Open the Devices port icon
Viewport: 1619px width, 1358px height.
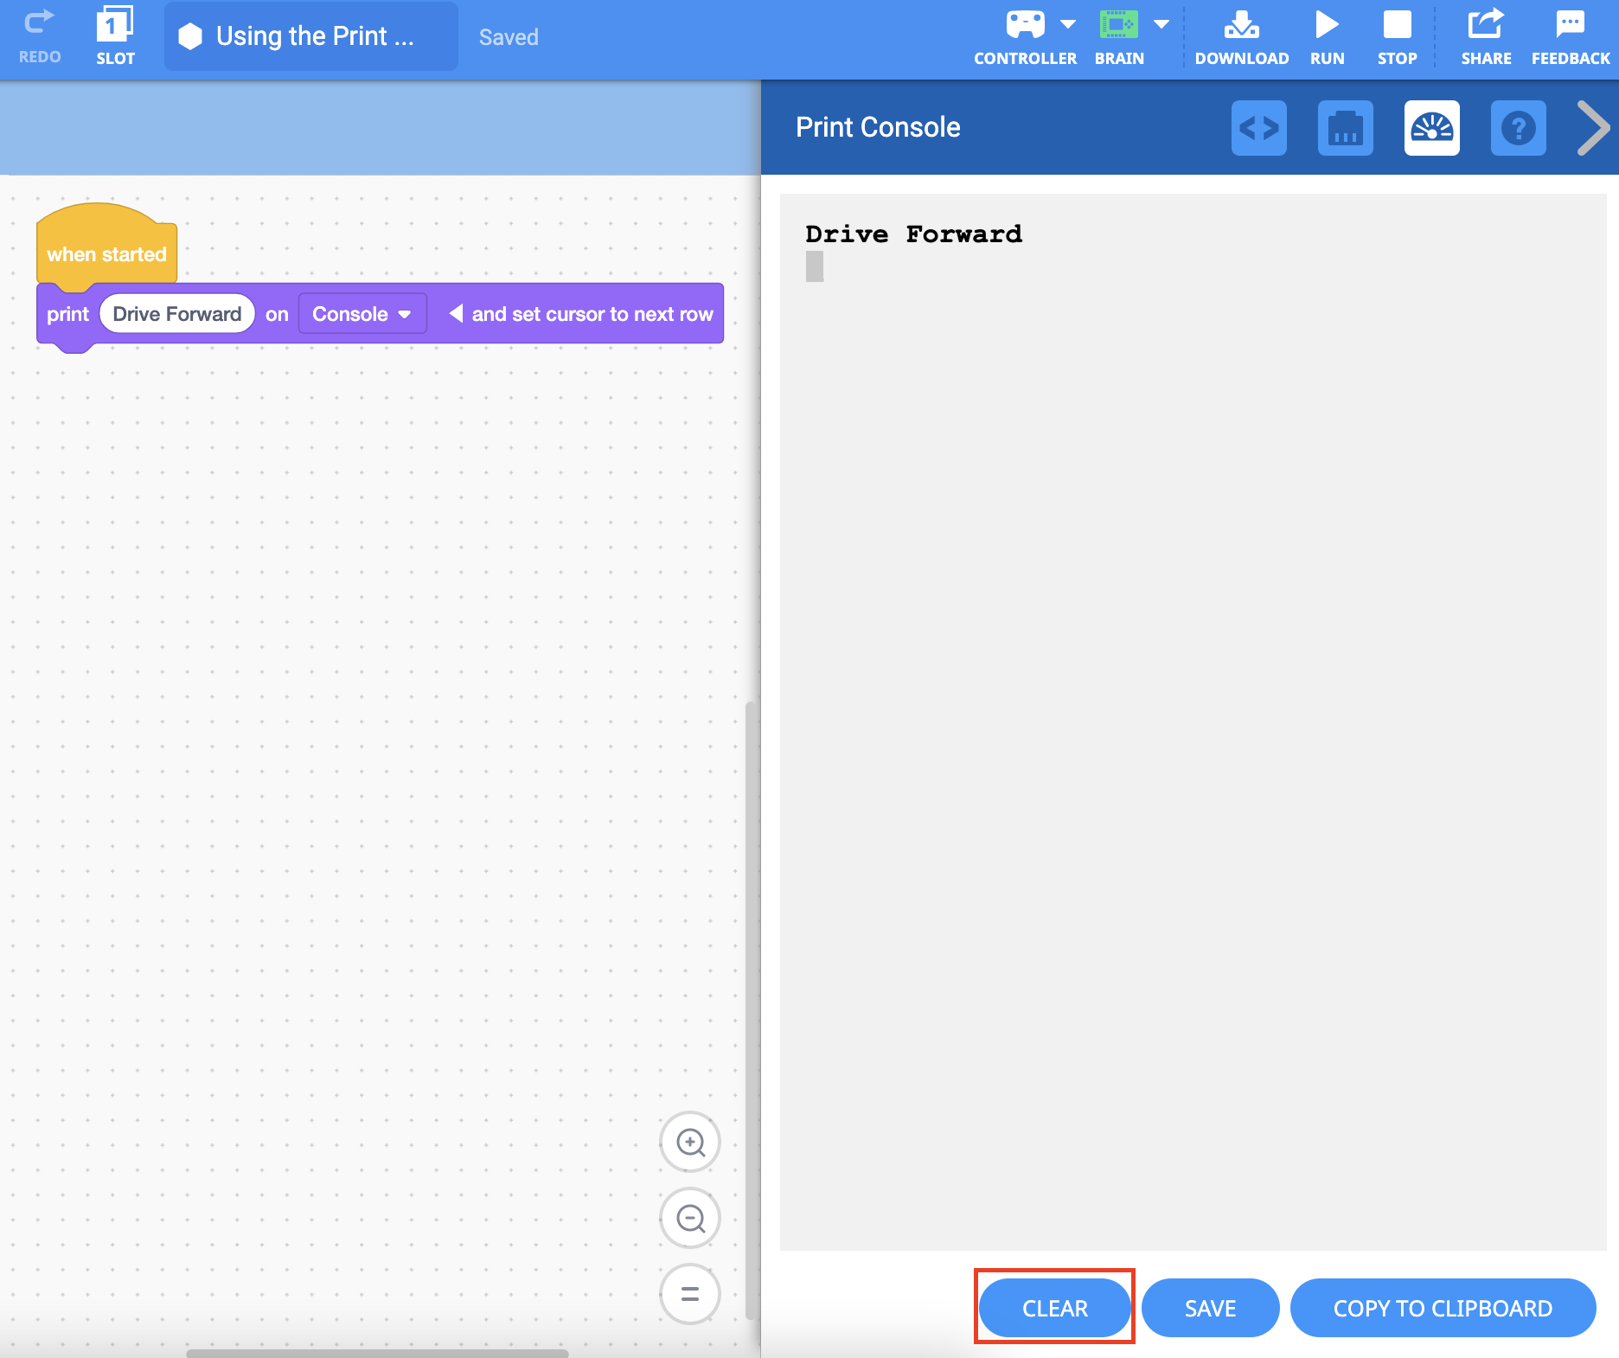1345,128
